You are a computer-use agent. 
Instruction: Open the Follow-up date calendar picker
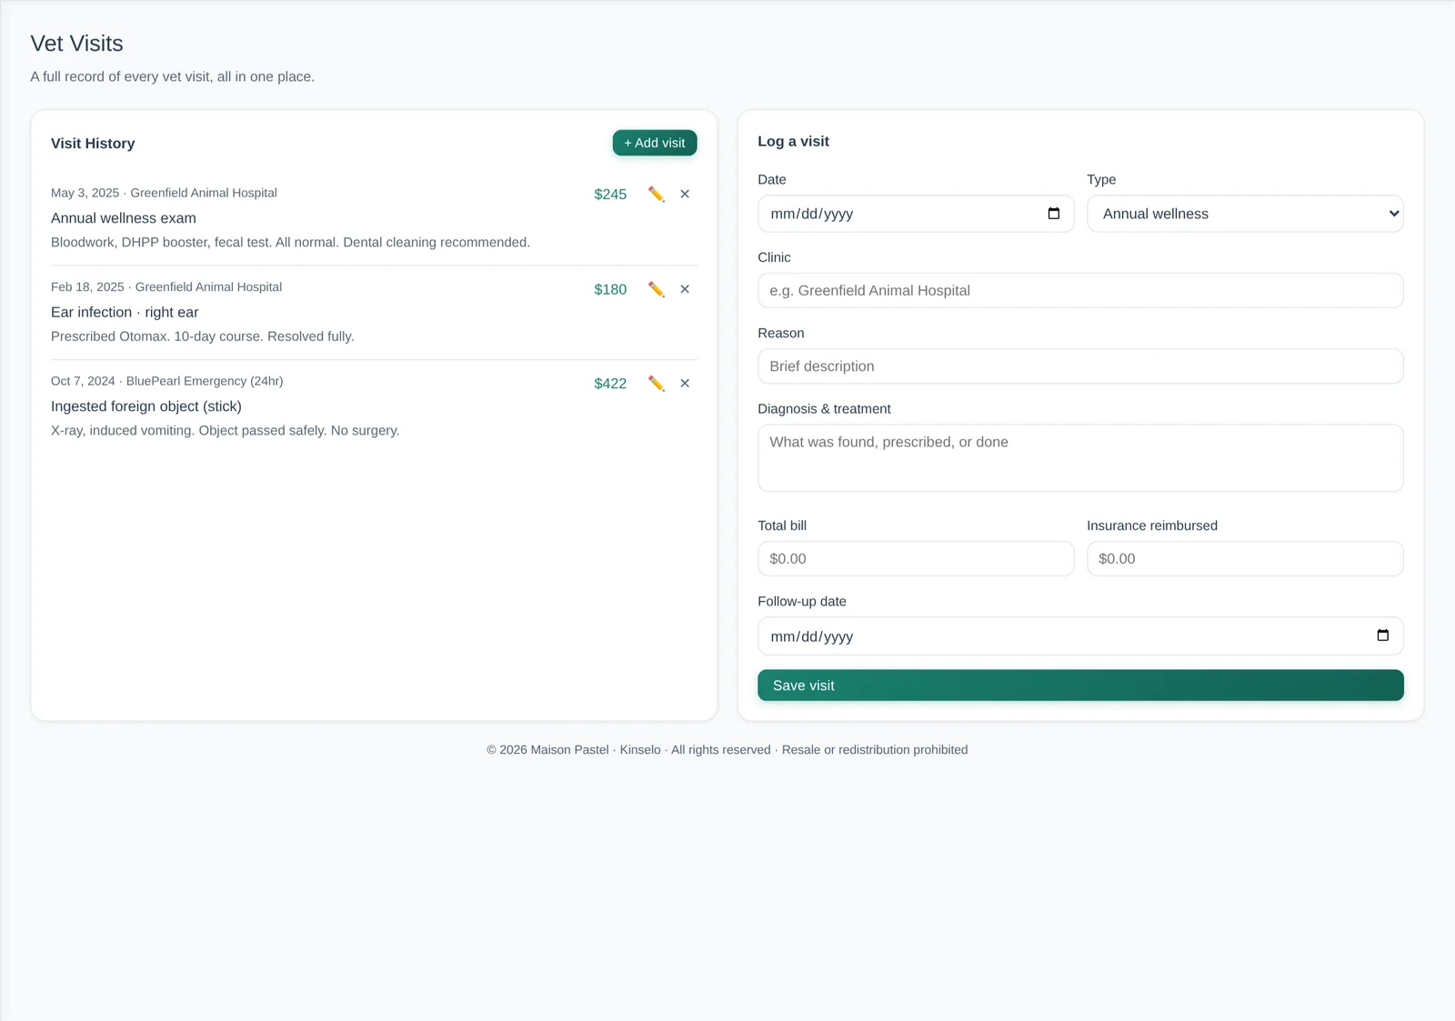(1383, 636)
